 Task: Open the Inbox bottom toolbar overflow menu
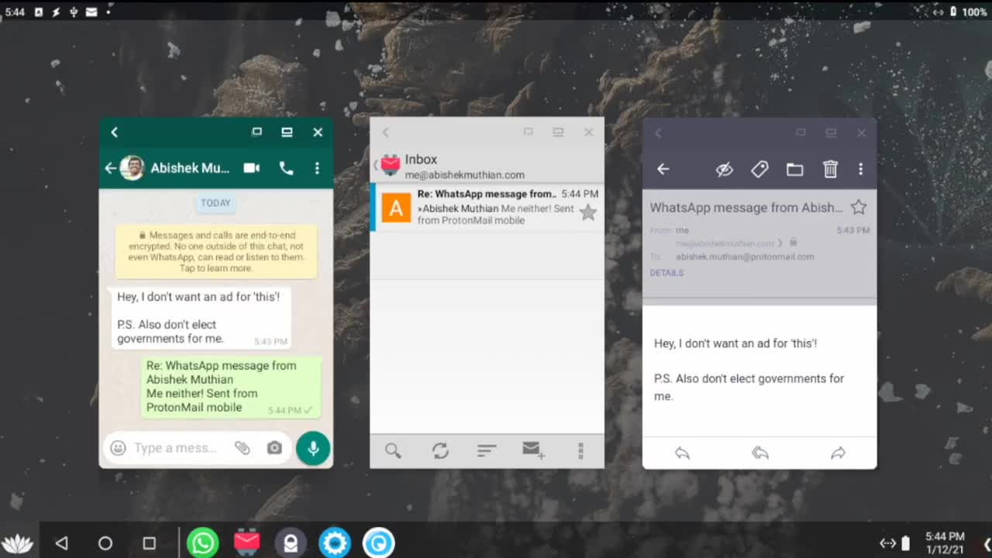(x=580, y=450)
